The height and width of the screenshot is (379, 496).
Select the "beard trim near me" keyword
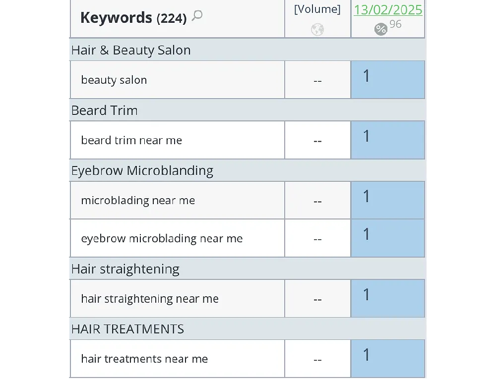click(x=131, y=140)
